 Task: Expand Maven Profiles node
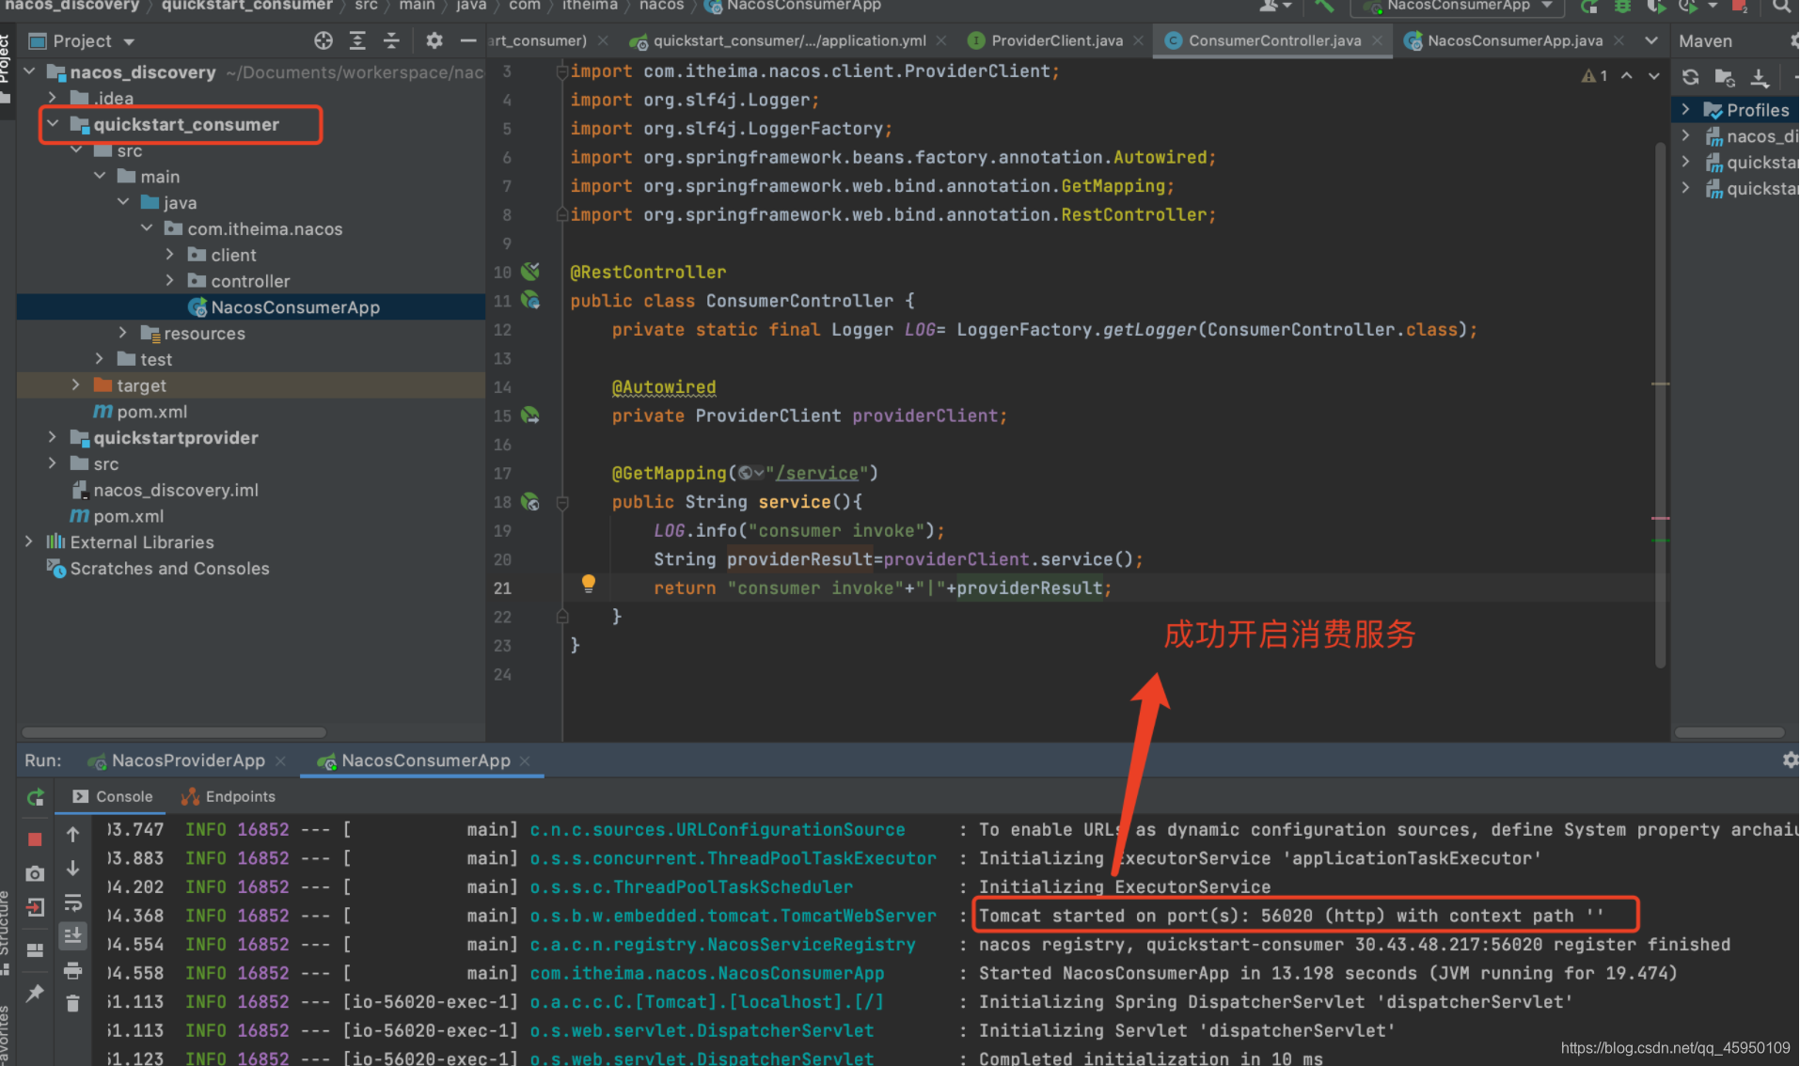(x=1686, y=109)
